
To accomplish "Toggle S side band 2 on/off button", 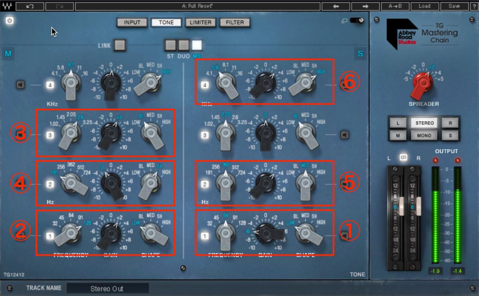I will [205, 184].
